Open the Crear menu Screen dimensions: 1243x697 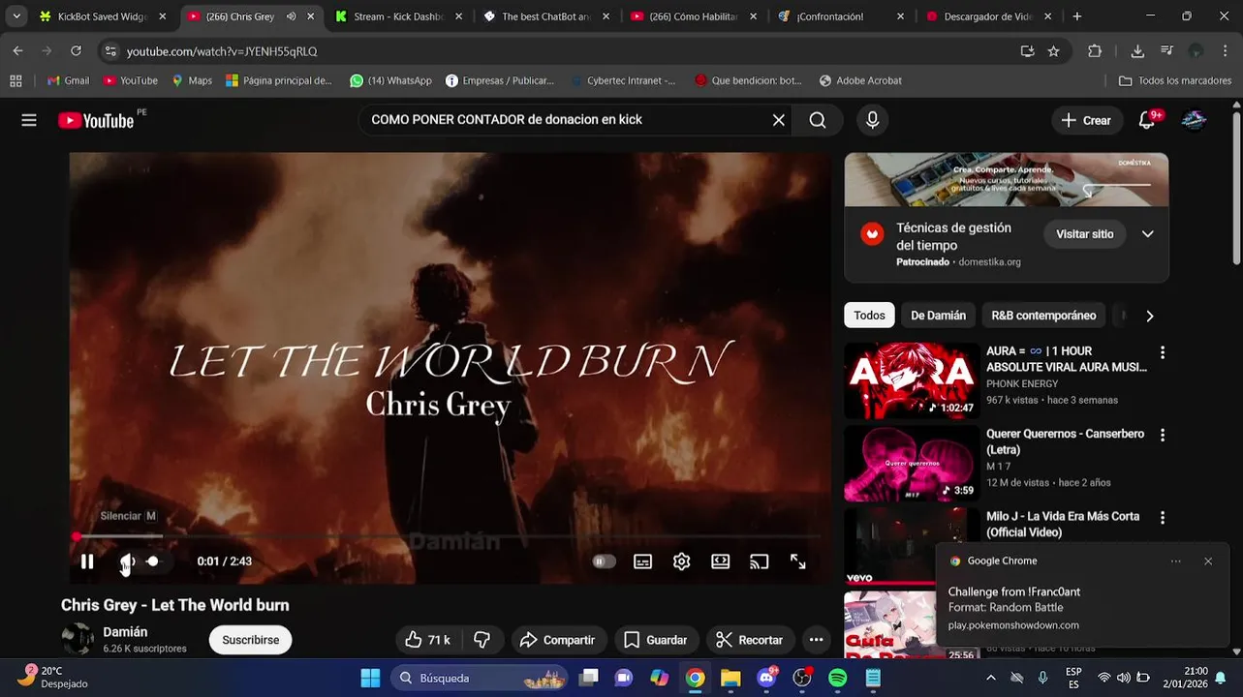tap(1086, 120)
